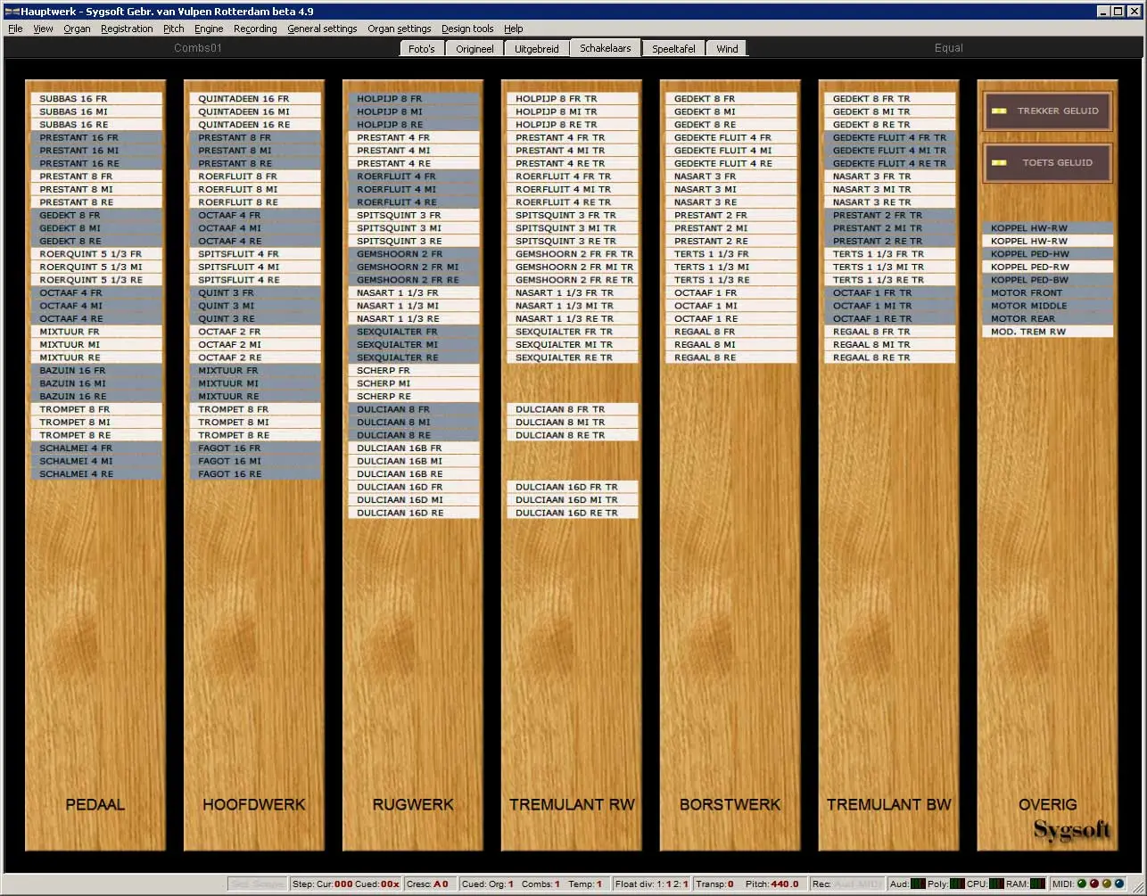The width and height of the screenshot is (1147, 896).
Task: Click the Hauptwerk app icon in title bar
Action: pyautogui.click(x=11, y=11)
